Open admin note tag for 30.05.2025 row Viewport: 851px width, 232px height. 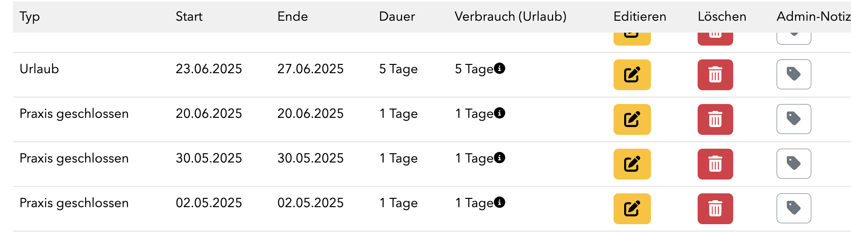point(794,163)
